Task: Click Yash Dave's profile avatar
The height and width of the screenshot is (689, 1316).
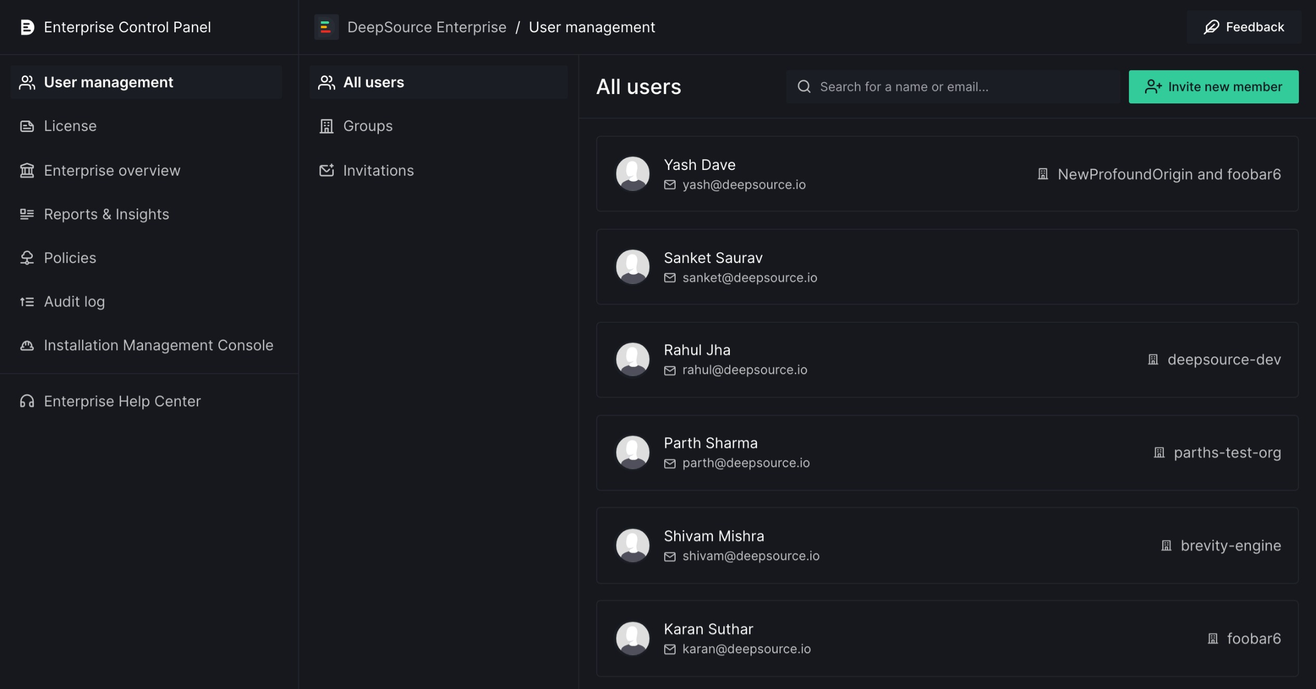Action: click(632, 174)
